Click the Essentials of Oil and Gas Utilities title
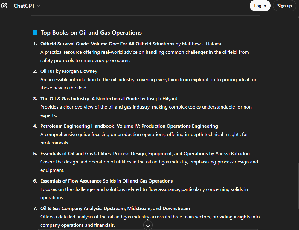Viewport: 299px width, 230px height. pyautogui.click(x=124, y=154)
